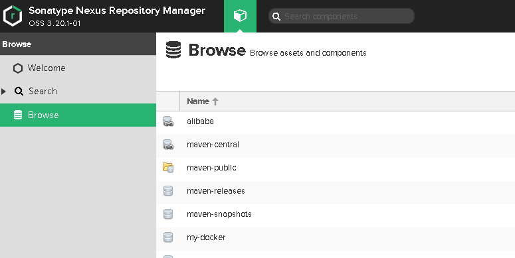
Task: Click the Welcome hexagon icon
Action: (x=18, y=68)
